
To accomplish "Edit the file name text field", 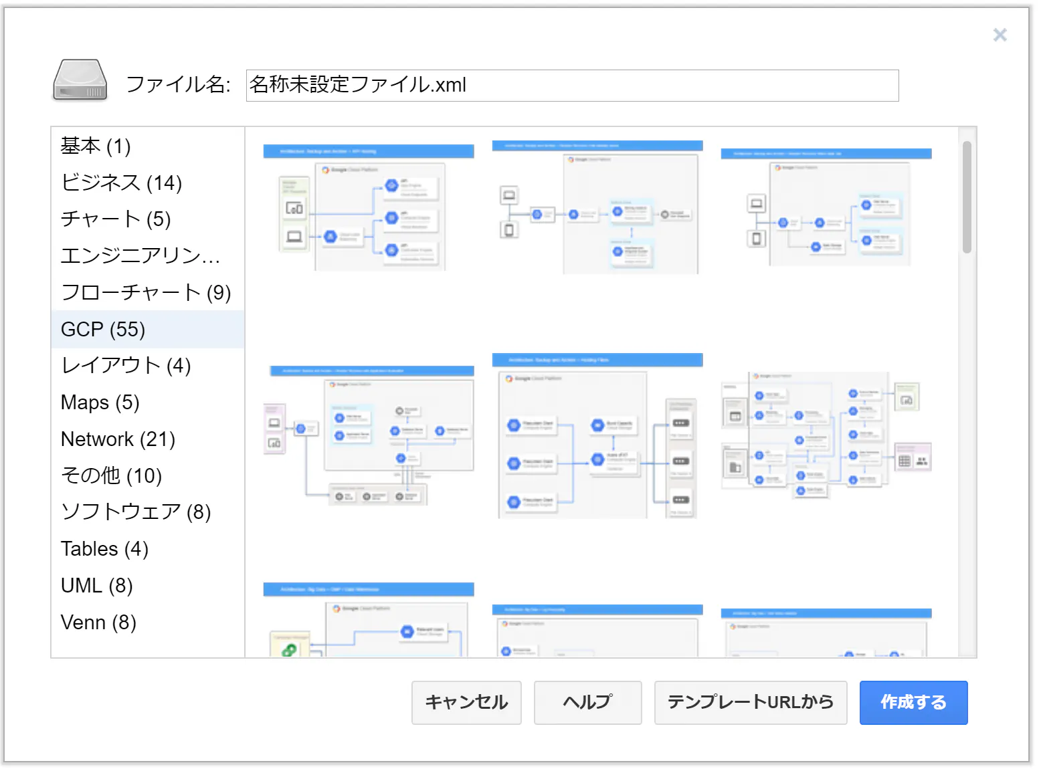I will point(572,86).
